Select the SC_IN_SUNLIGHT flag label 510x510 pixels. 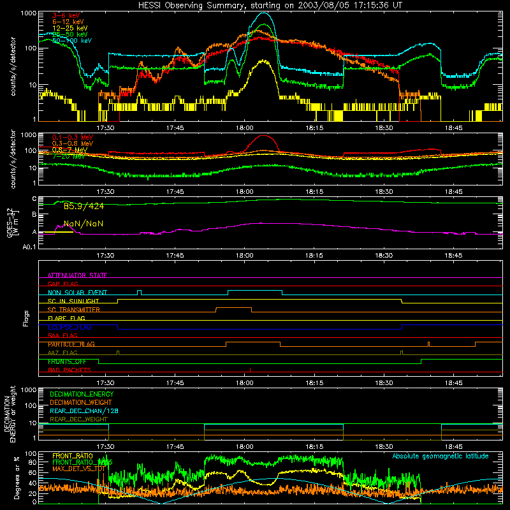click(73, 301)
